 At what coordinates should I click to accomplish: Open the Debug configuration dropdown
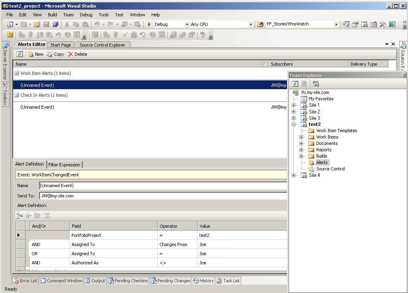(187, 24)
